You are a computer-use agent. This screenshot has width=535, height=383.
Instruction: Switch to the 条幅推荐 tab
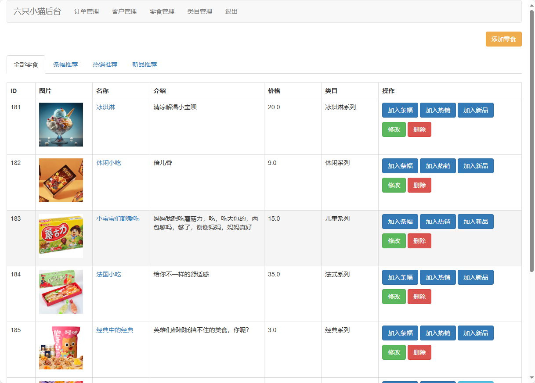click(x=65, y=64)
